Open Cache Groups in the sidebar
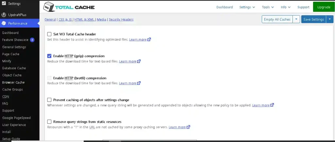The height and width of the screenshot is (142, 335). (12, 89)
